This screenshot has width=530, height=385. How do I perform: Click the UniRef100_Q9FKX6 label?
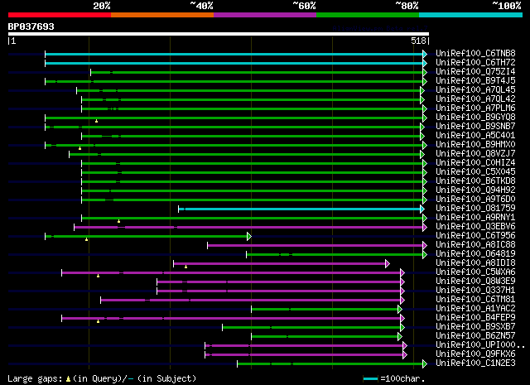(x=475, y=354)
